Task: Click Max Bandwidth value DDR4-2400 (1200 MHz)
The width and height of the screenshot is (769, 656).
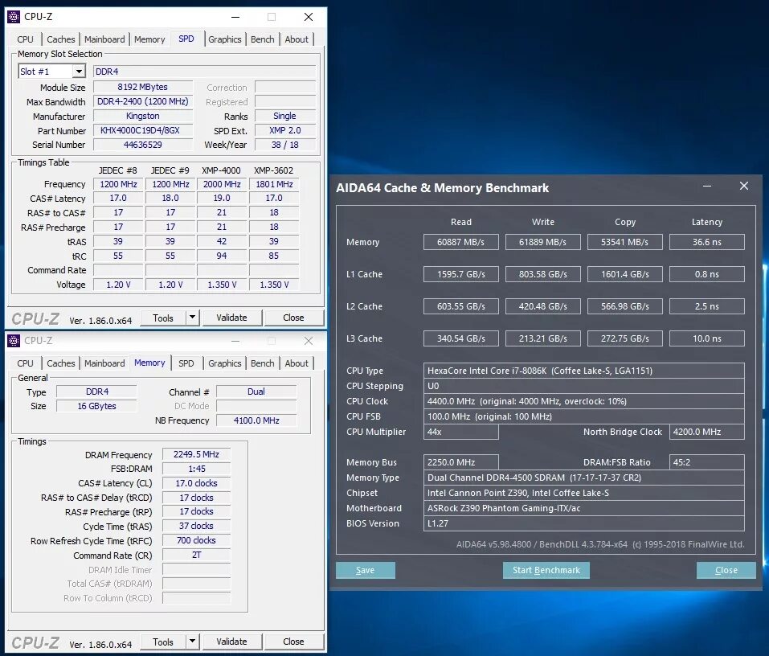Action: click(x=143, y=101)
